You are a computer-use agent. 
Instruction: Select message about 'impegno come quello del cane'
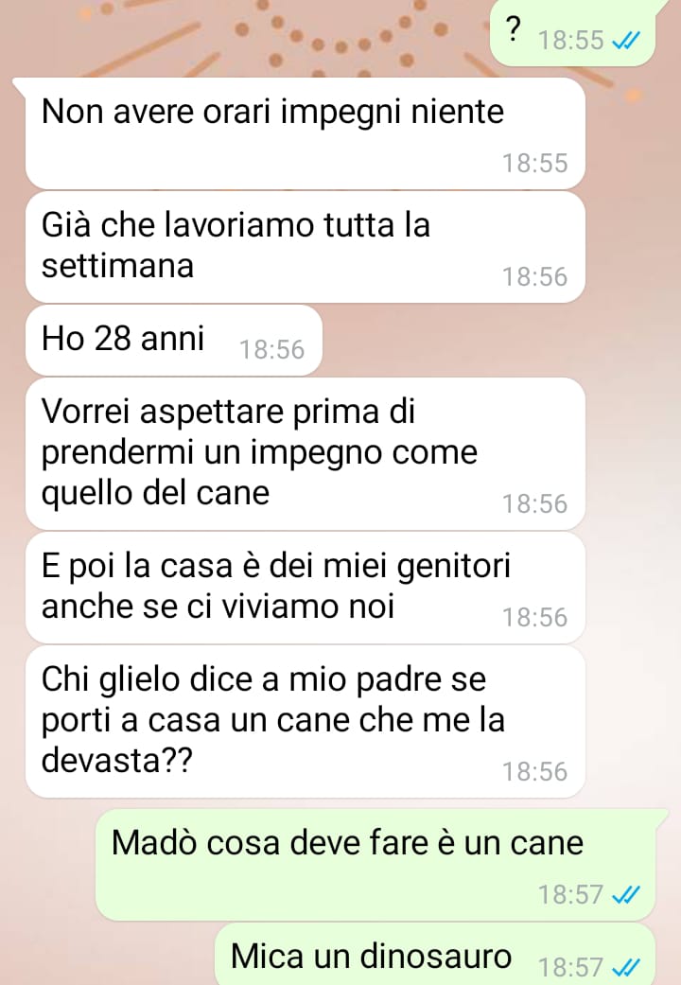[306, 453]
